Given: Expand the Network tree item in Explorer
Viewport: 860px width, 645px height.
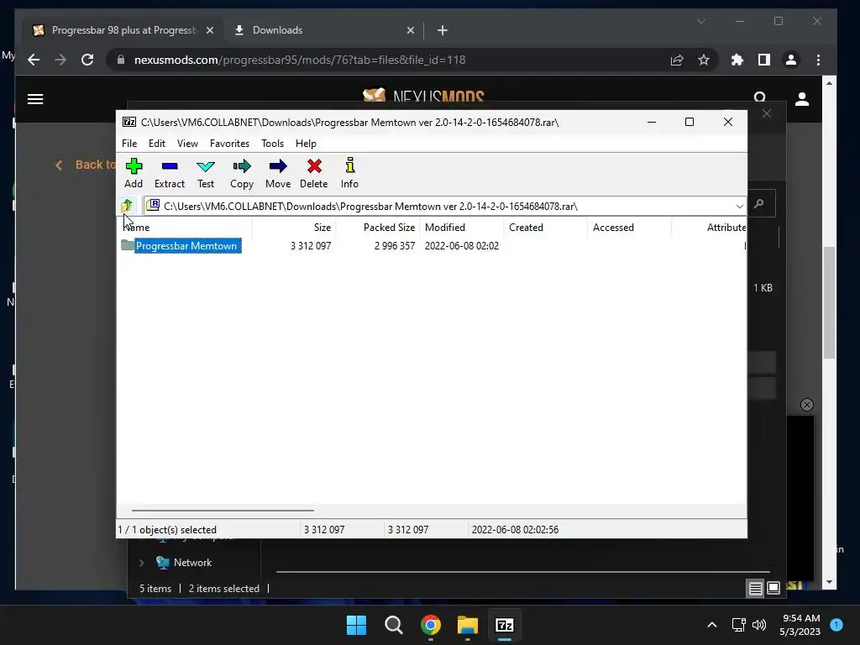Looking at the screenshot, I should (141, 563).
